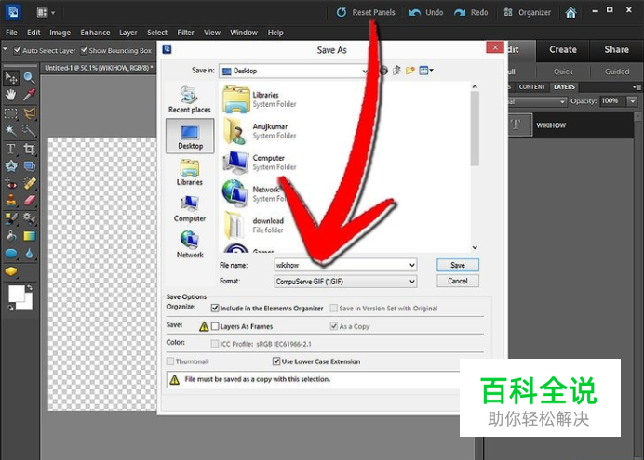Expand the File name dropdown arrow
644x460 pixels.
tap(411, 265)
